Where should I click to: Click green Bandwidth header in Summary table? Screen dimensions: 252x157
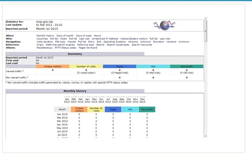[x=187, y=66]
